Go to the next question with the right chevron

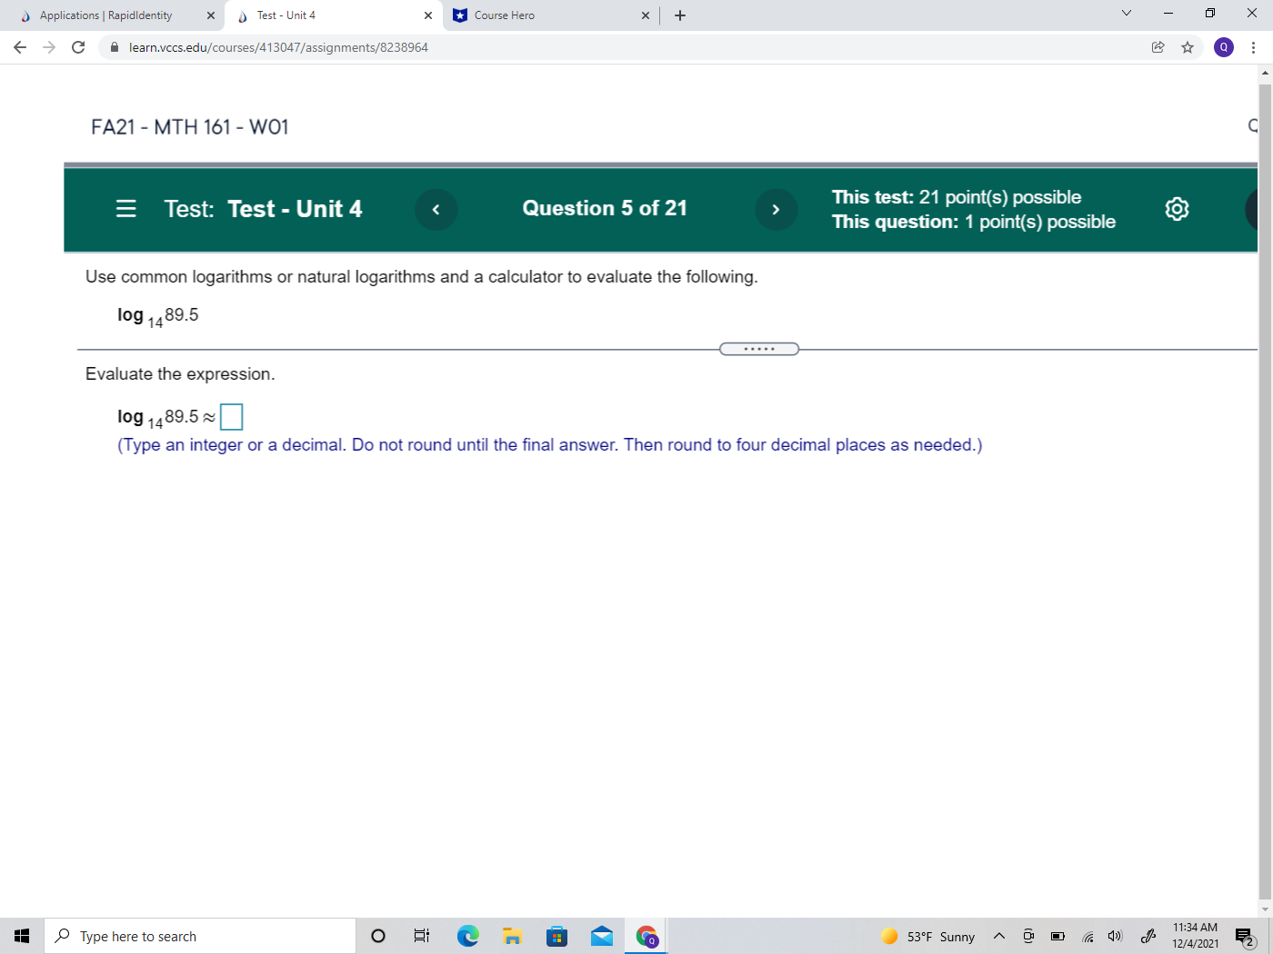point(776,209)
